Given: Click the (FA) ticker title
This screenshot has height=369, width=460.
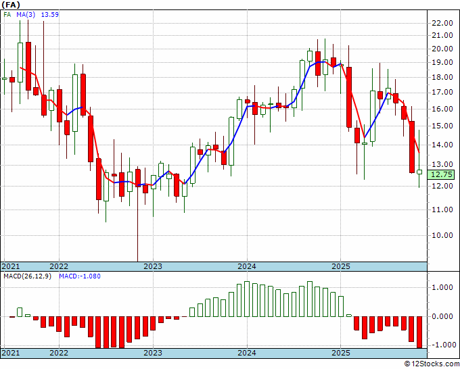Looking at the screenshot, I should tap(11, 5).
